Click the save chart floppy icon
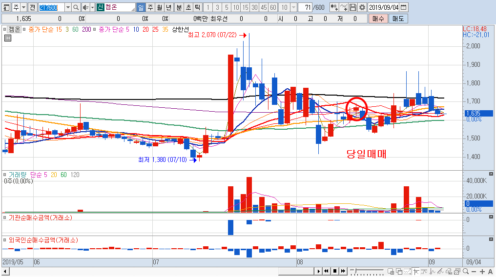 pyautogui.click(x=353, y=7)
